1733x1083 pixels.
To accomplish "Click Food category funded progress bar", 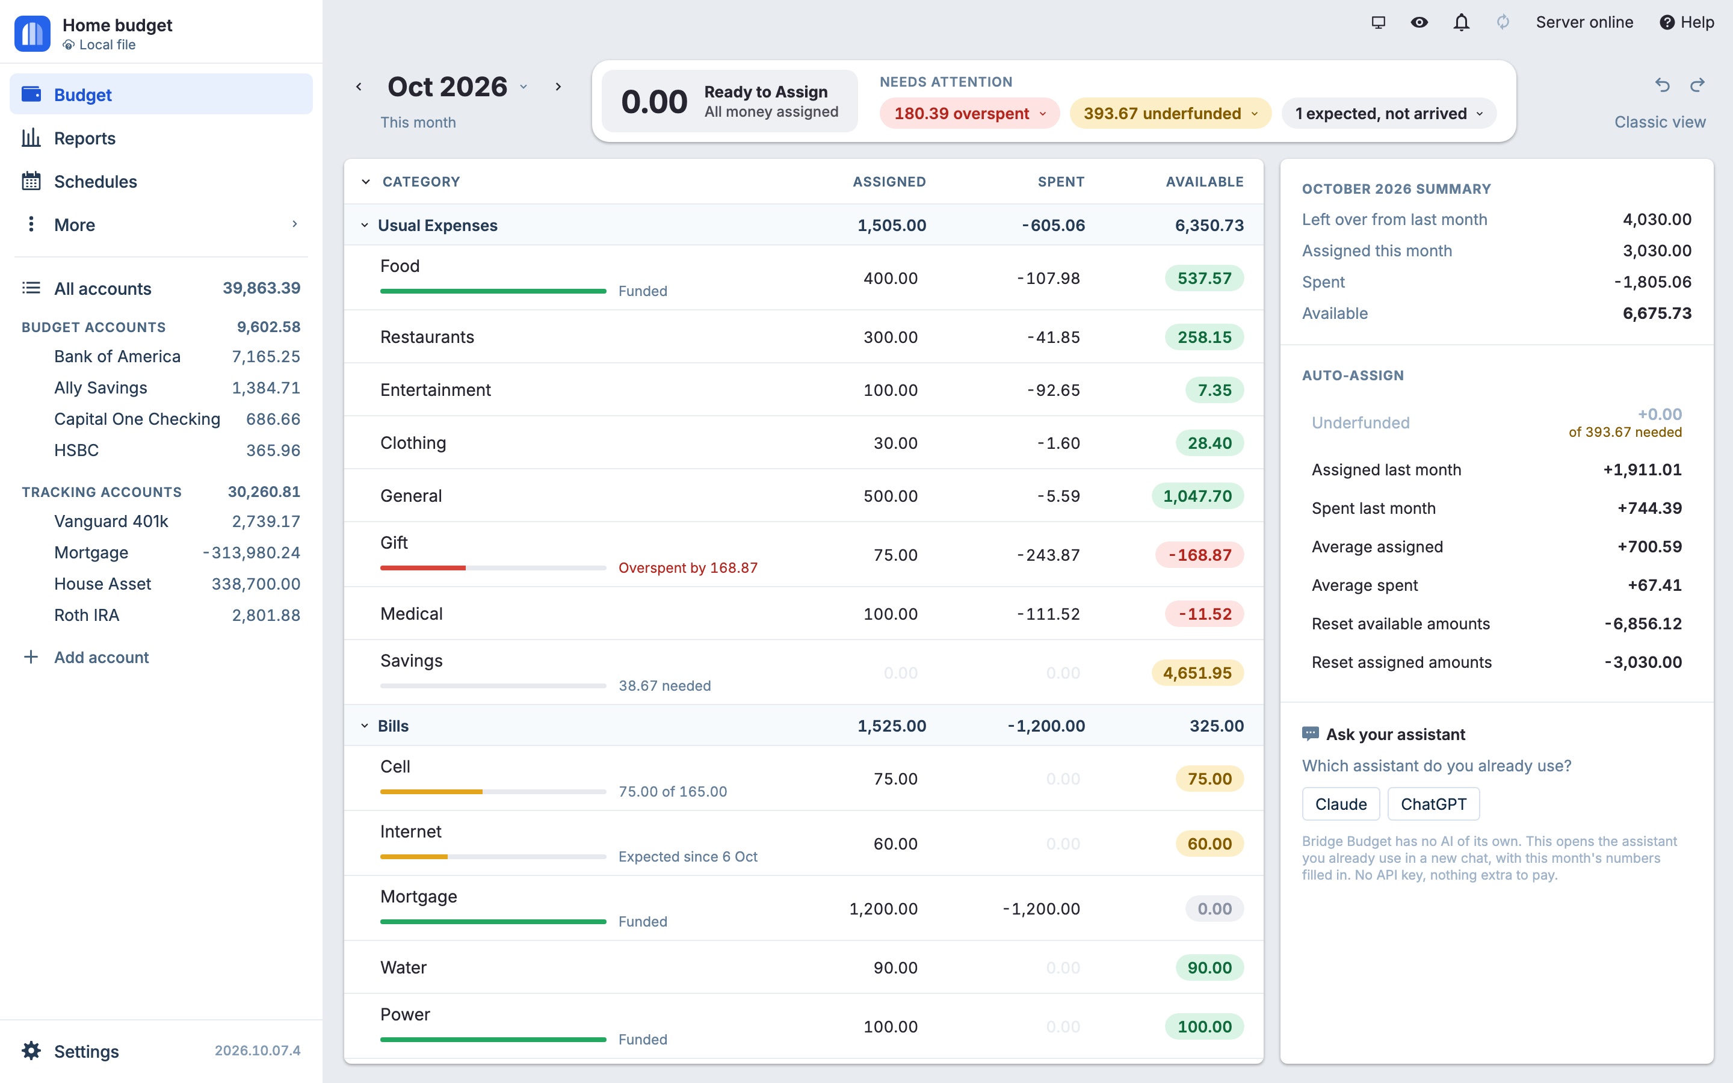I will coord(493,291).
